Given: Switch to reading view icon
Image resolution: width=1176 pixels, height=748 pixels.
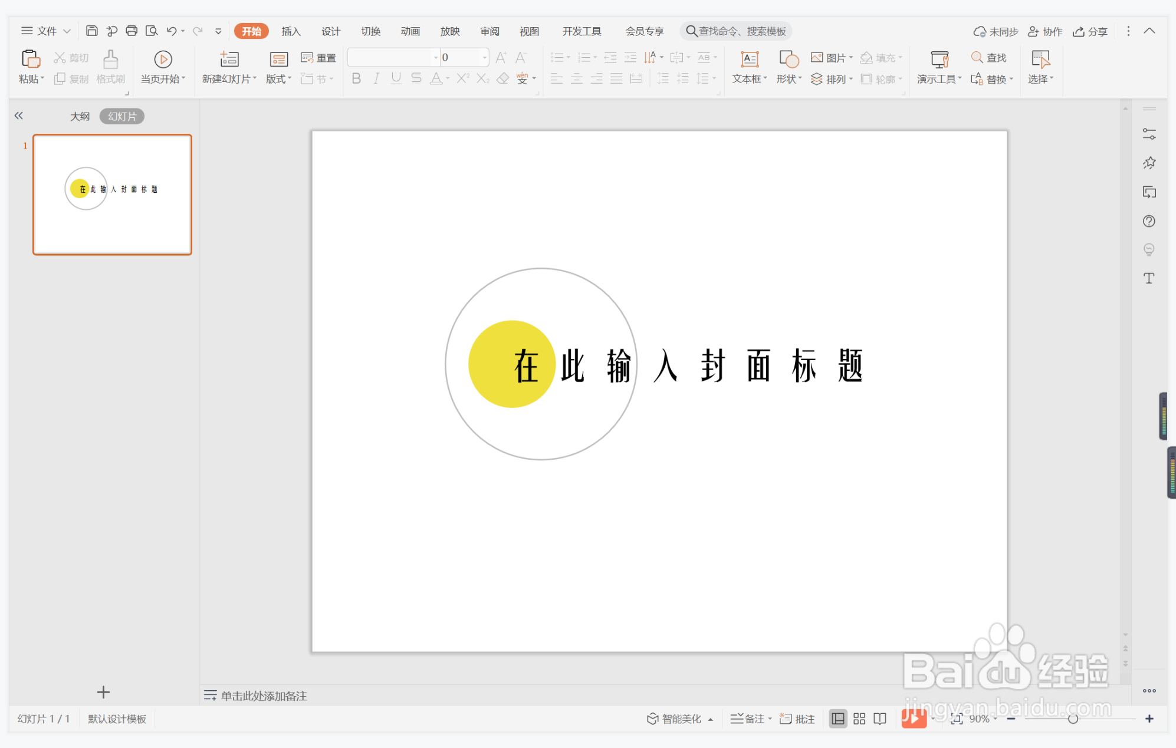Looking at the screenshot, I should tap(879, 719).
